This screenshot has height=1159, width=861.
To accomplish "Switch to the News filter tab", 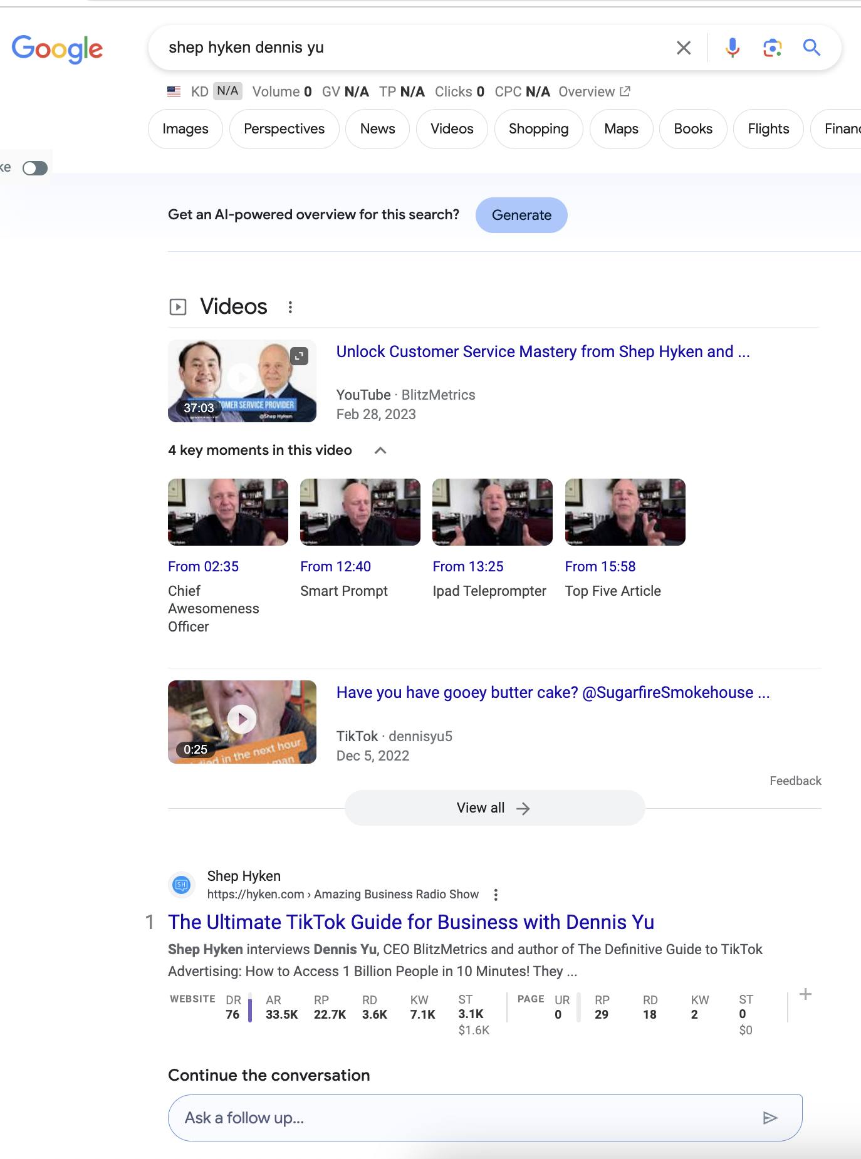I will pyautogui.click(x=377, y=129).
